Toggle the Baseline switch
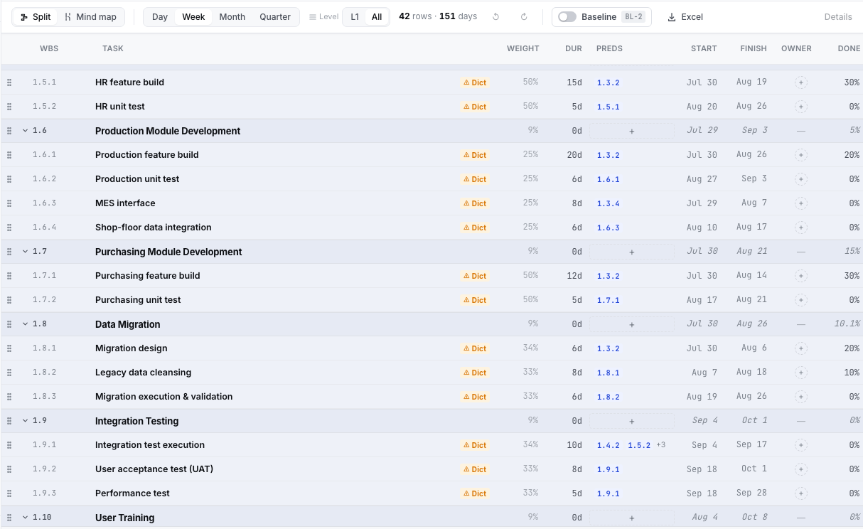Screen dimensions: 863x529 pyautogui.click(x=567, y=17)
